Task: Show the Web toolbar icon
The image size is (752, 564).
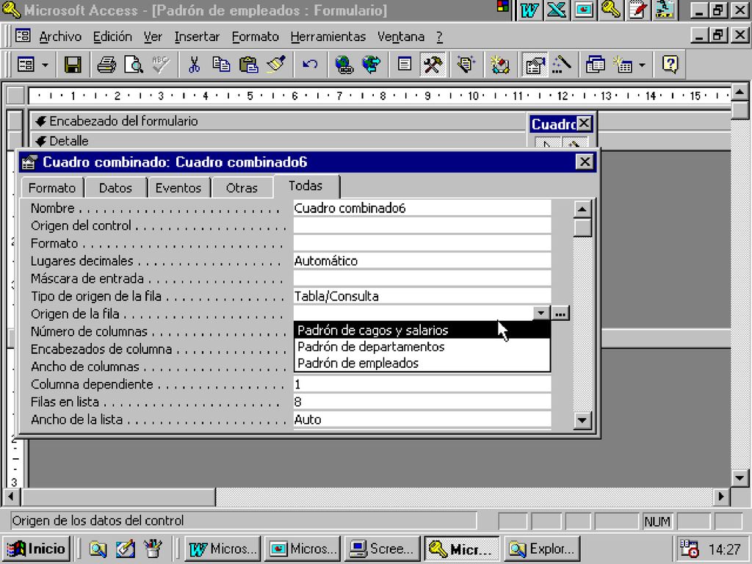Action: (371, 65)
